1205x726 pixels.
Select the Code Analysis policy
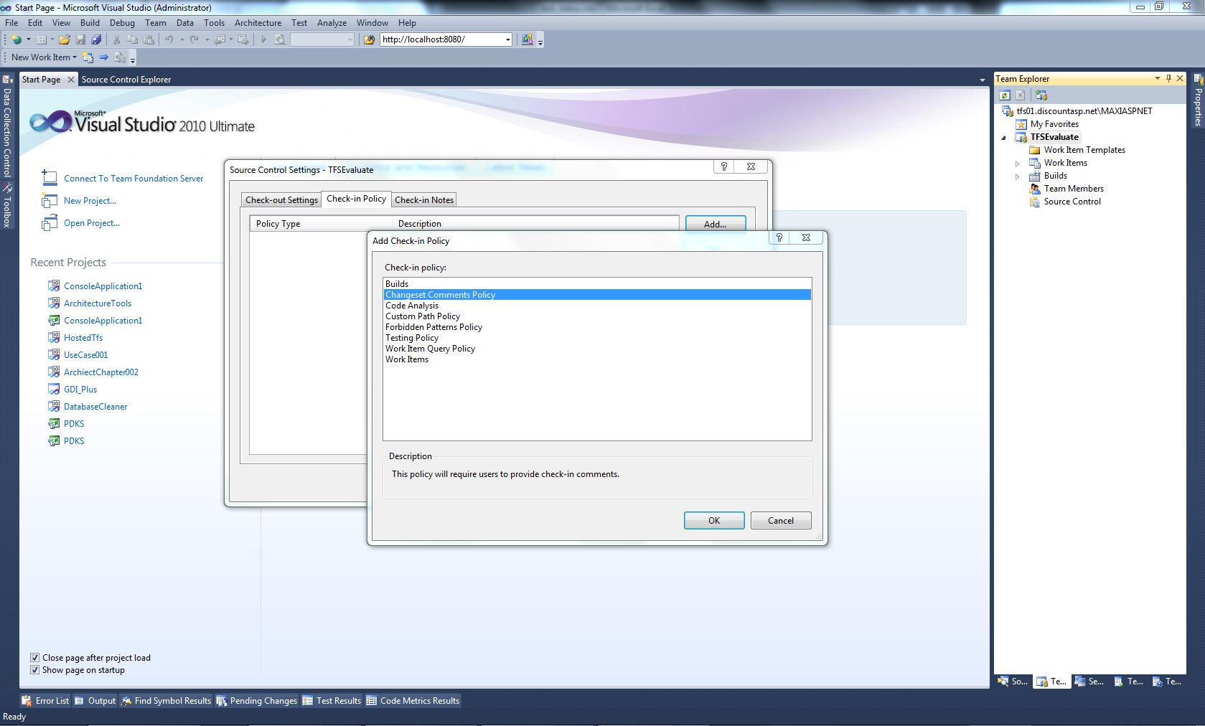coord(597,306)
